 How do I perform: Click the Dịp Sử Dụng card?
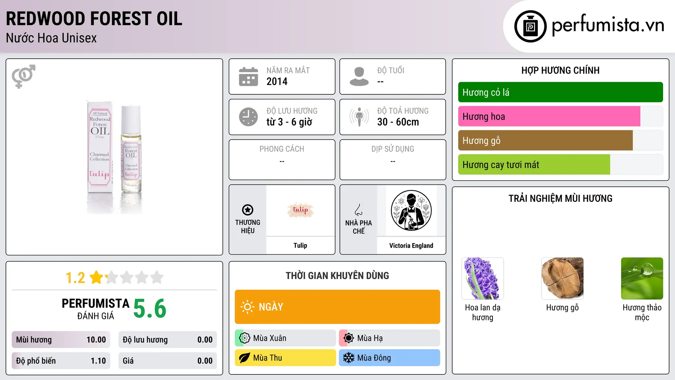click(393, 160)
